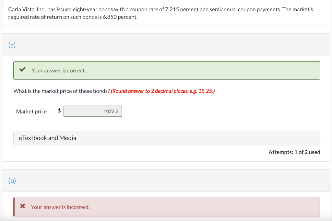Switch to part (b) of the question

coord(12,180)
